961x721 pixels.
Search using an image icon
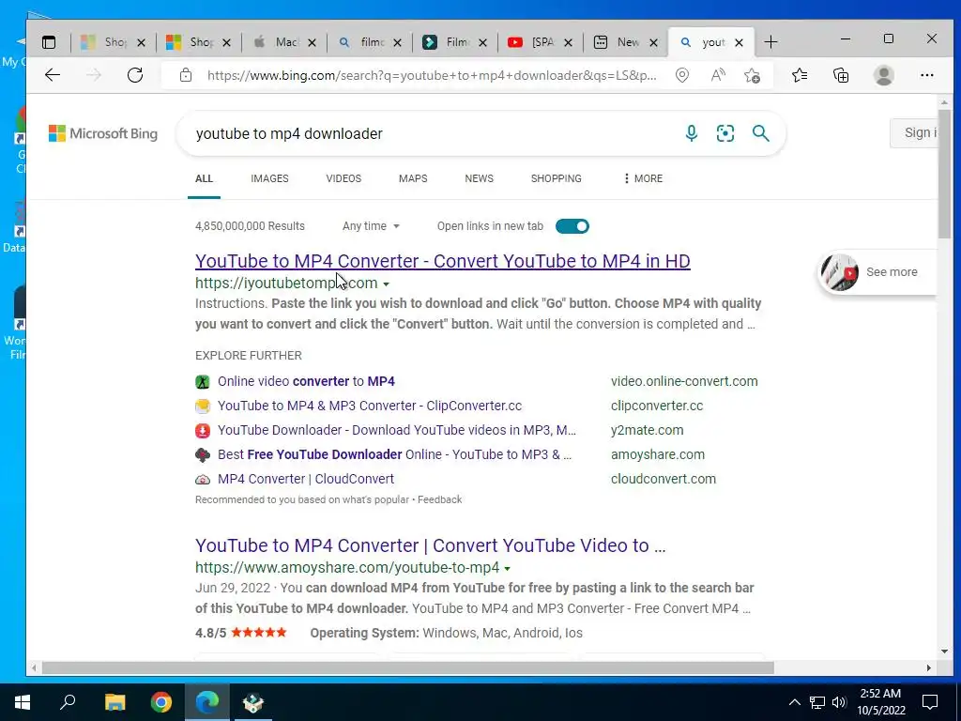click(x=725, y=133)
